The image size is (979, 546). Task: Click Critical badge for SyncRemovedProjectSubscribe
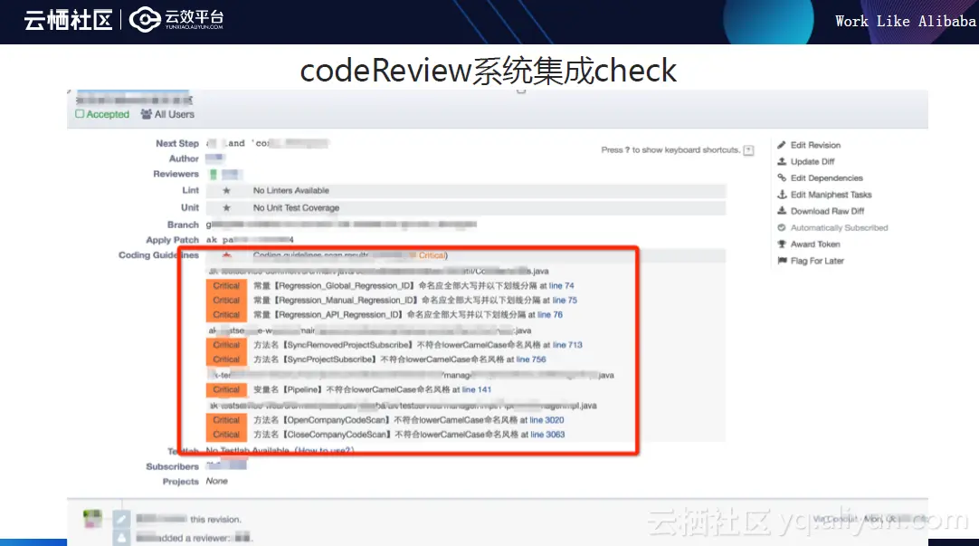click(x=226, y=345)
